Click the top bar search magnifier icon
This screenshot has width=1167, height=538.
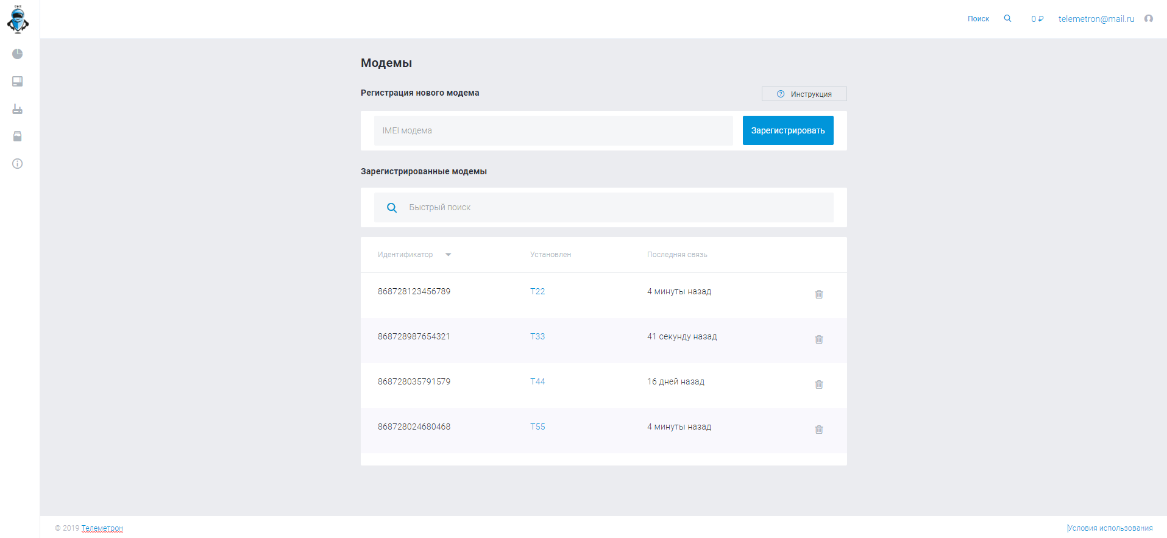(1007, 18)
